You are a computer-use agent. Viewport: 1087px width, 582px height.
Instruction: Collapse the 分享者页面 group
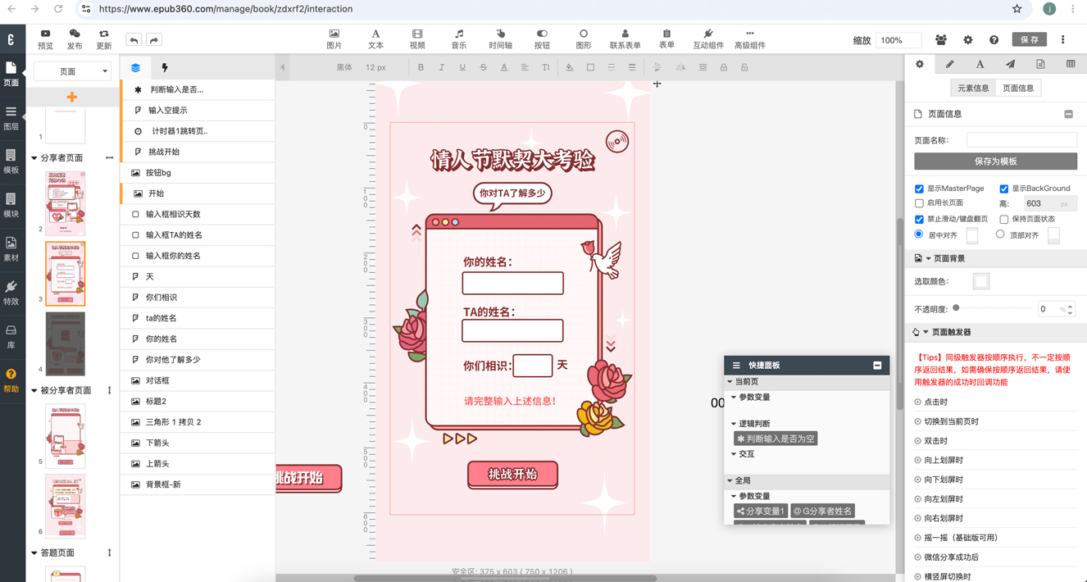tap(34, 158)
